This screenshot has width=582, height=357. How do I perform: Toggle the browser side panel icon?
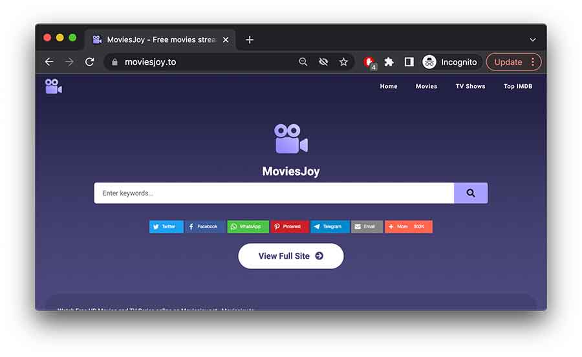click(409, 62)
